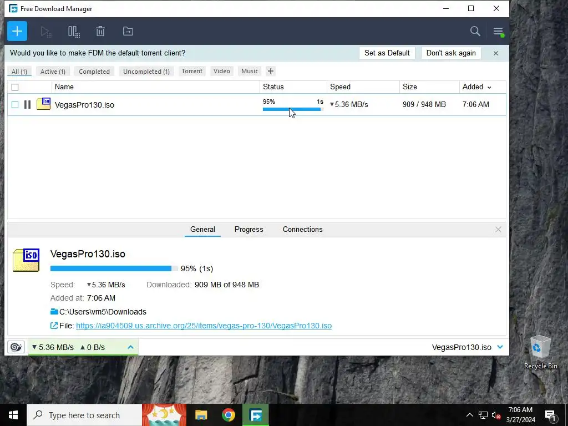The height and width of the screenshot is (426, 568).
Task: Open the network tray icon
Action: (483, 415)
